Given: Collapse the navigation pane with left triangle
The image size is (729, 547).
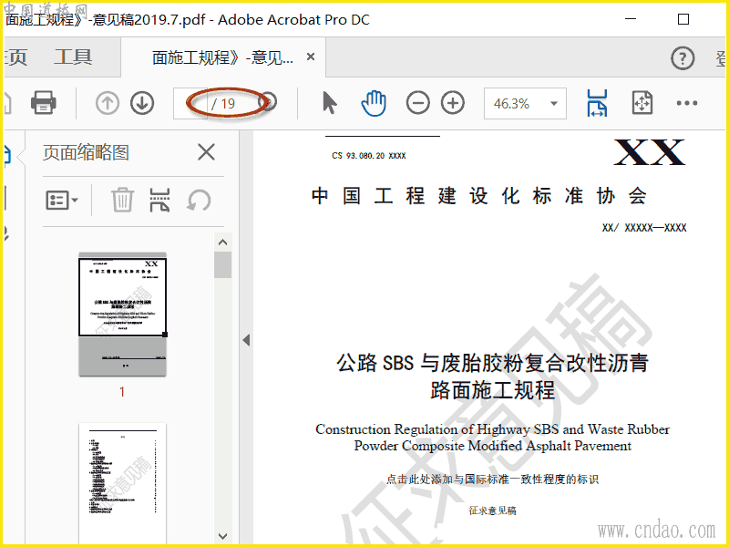Looking at the screenshot, I should tap(246, 340).
